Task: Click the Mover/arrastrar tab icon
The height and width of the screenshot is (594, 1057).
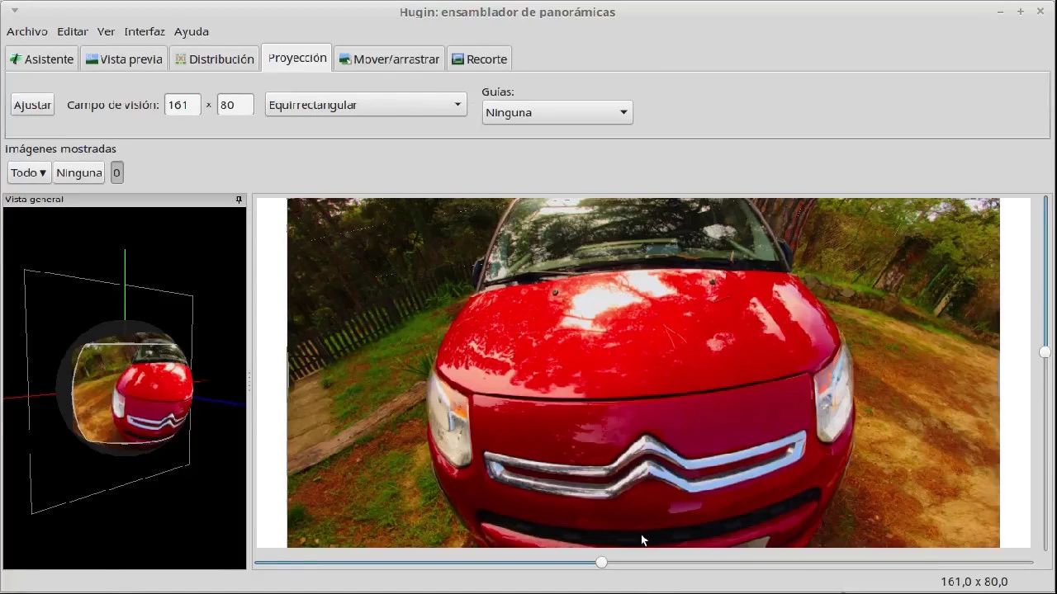Action: pyautogui.click(x=345, y=59)
